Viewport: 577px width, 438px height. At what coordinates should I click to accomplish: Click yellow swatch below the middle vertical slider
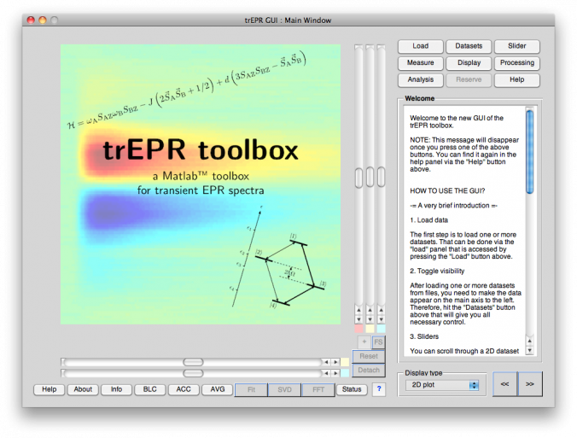[370, 329]
